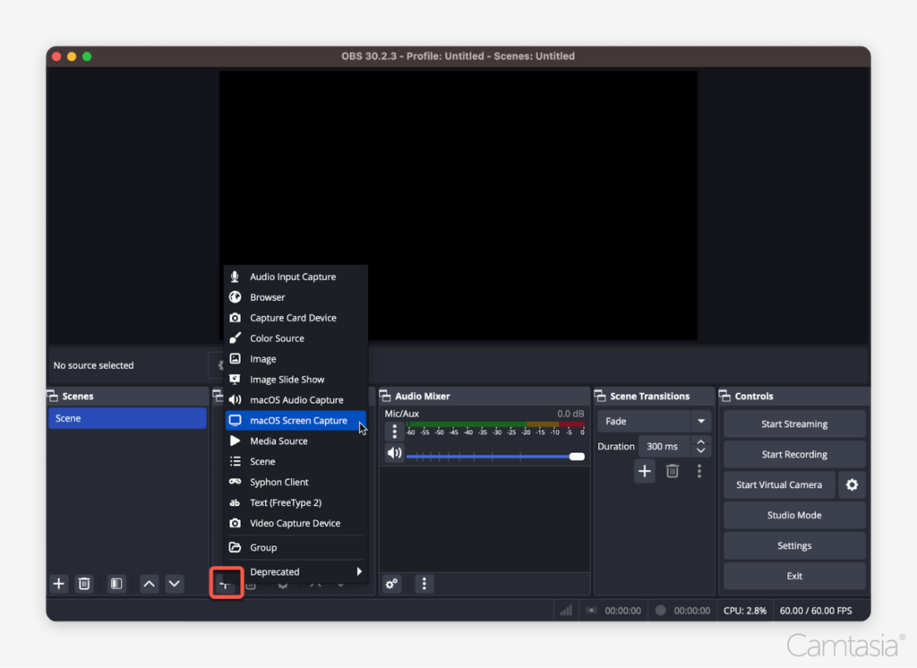This screenshot has width=917, height=668.
Task: Mute Mic/Aux with the speaker icon
Action: [394, 453]
